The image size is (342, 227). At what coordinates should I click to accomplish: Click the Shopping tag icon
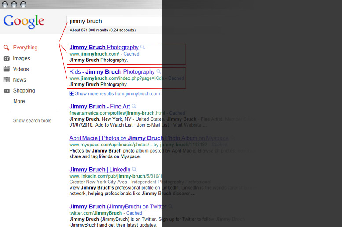(x=7, y=91)
